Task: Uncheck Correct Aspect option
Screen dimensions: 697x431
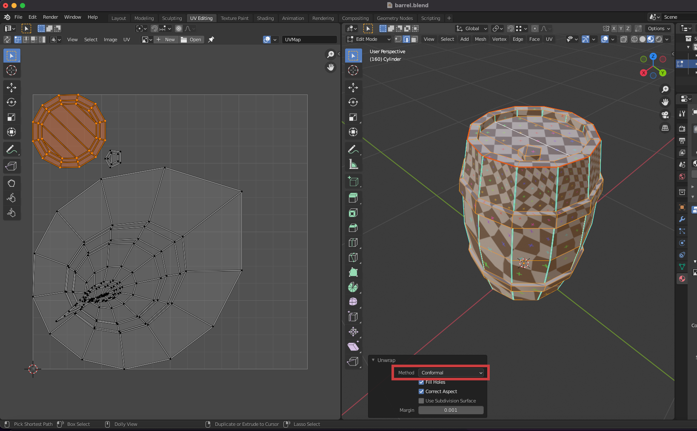Action: tap(421, 391)
